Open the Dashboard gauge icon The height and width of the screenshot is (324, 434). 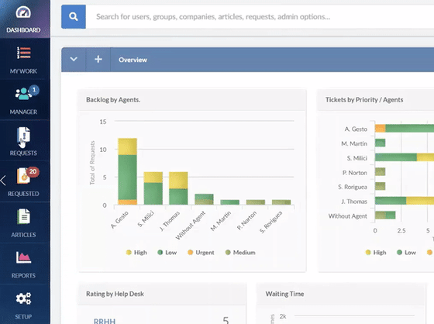tap(23, 12)
